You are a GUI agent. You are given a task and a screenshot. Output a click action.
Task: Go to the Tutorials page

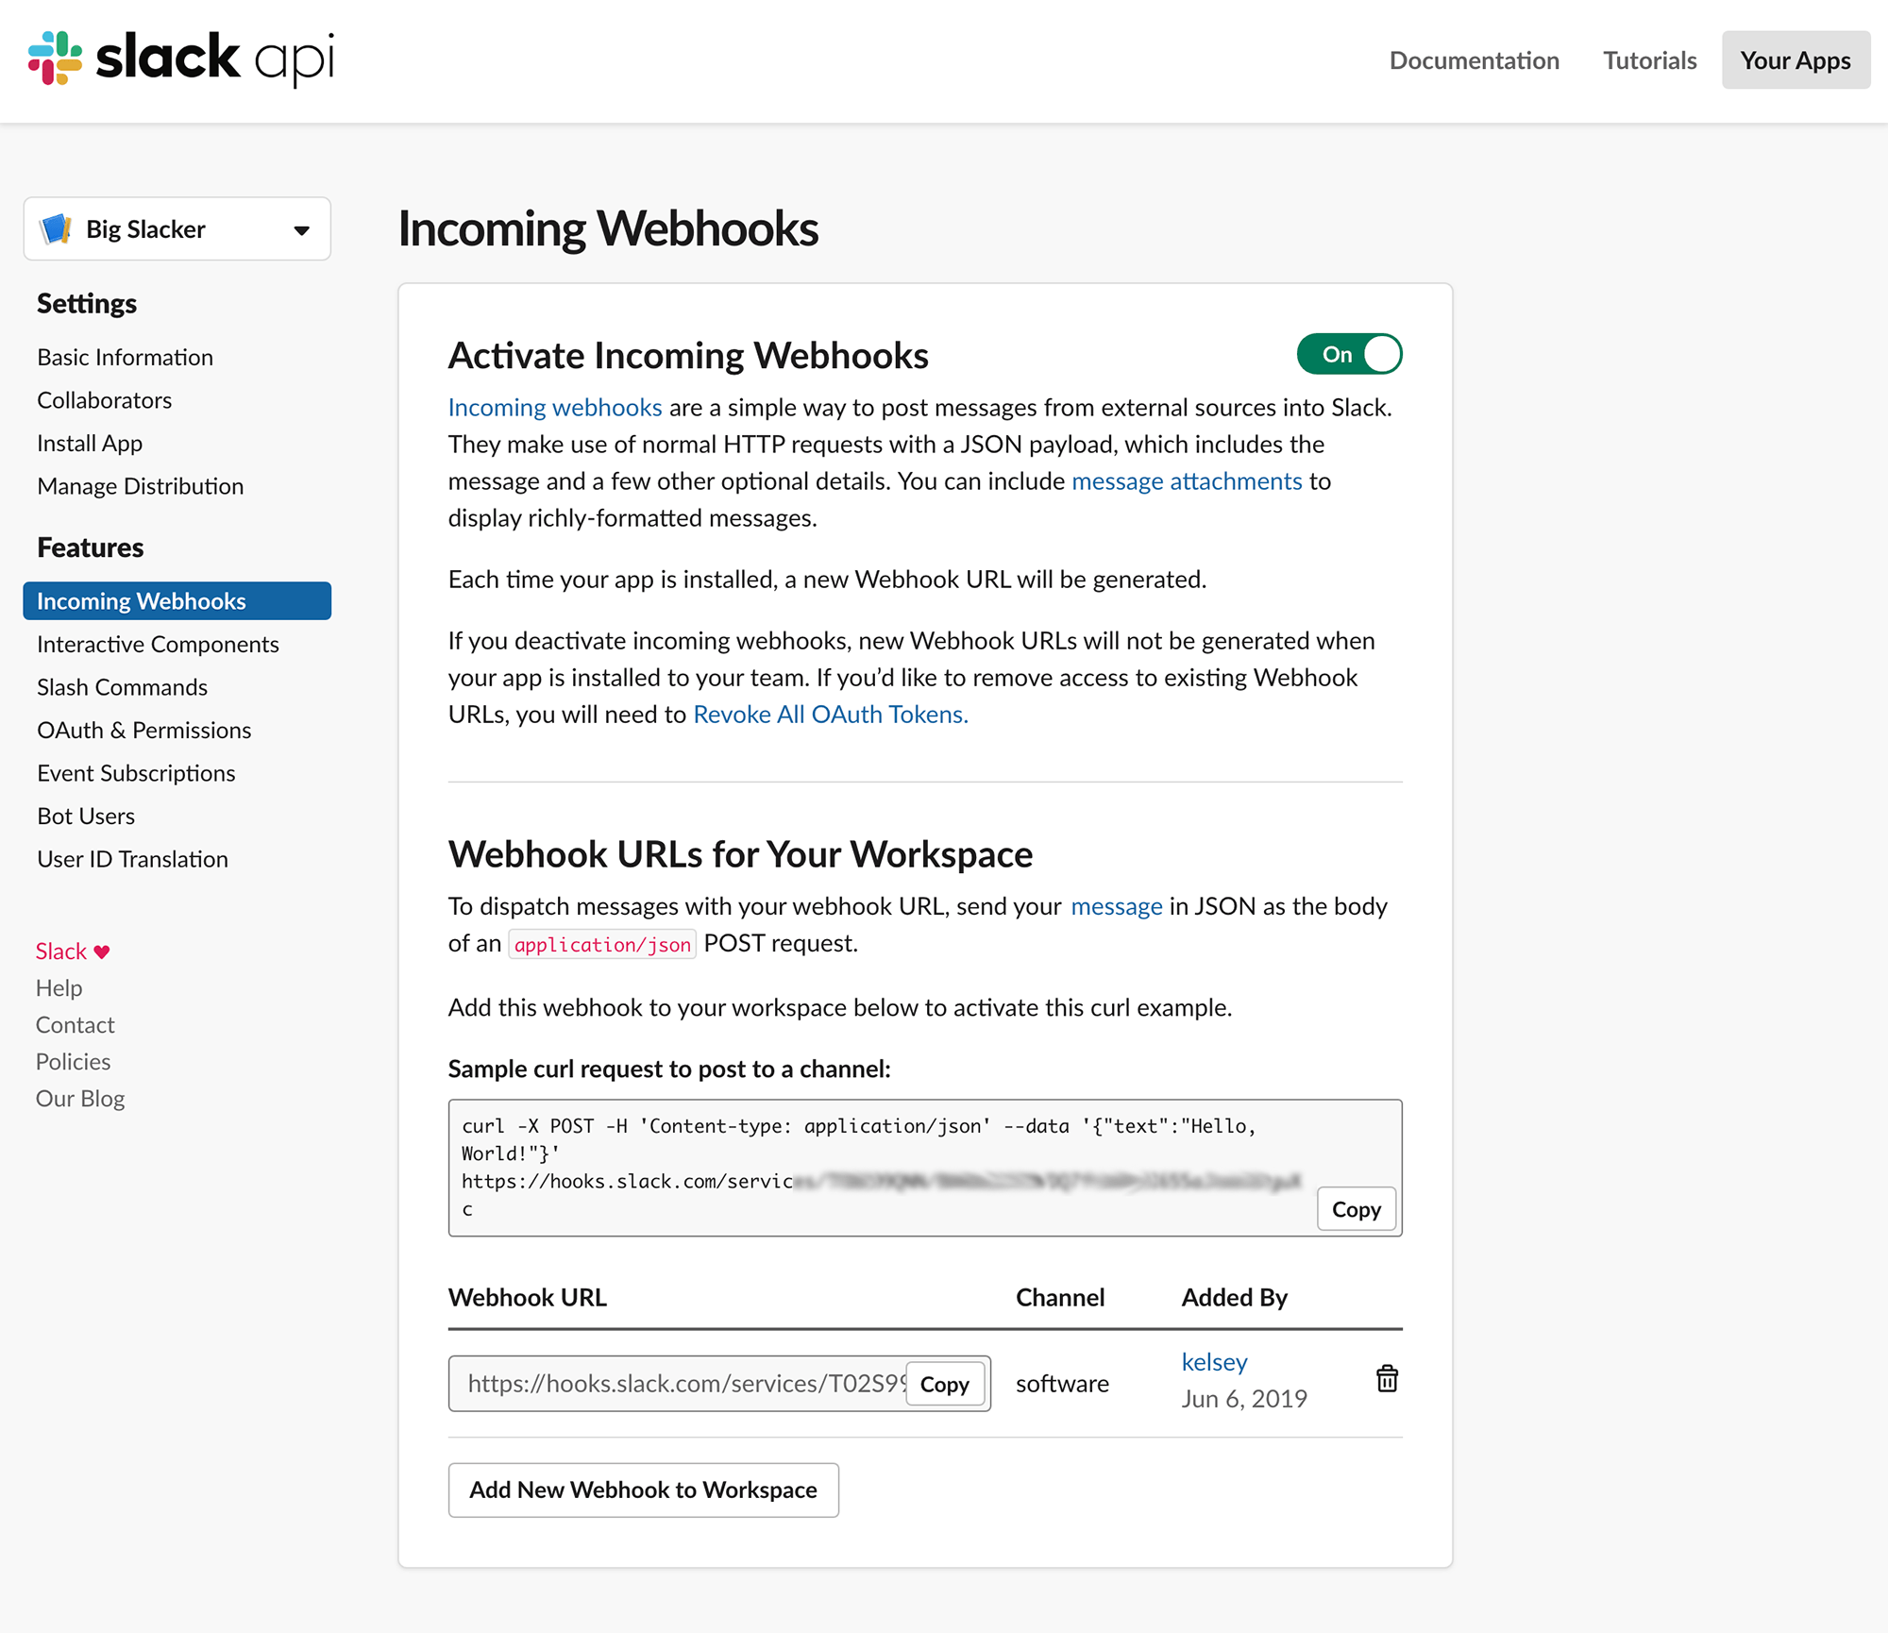[x=1648, y=59]
